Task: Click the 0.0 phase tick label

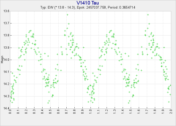Action: pos(10,112)
